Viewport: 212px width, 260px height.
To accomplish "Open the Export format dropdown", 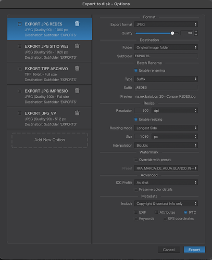I will pos(166,24).
